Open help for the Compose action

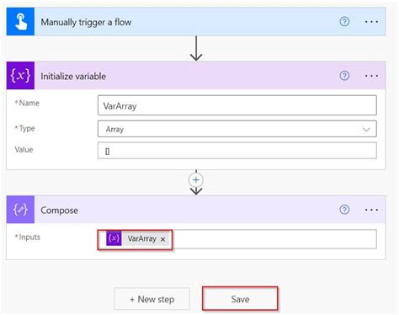click(x=344, y=210)
